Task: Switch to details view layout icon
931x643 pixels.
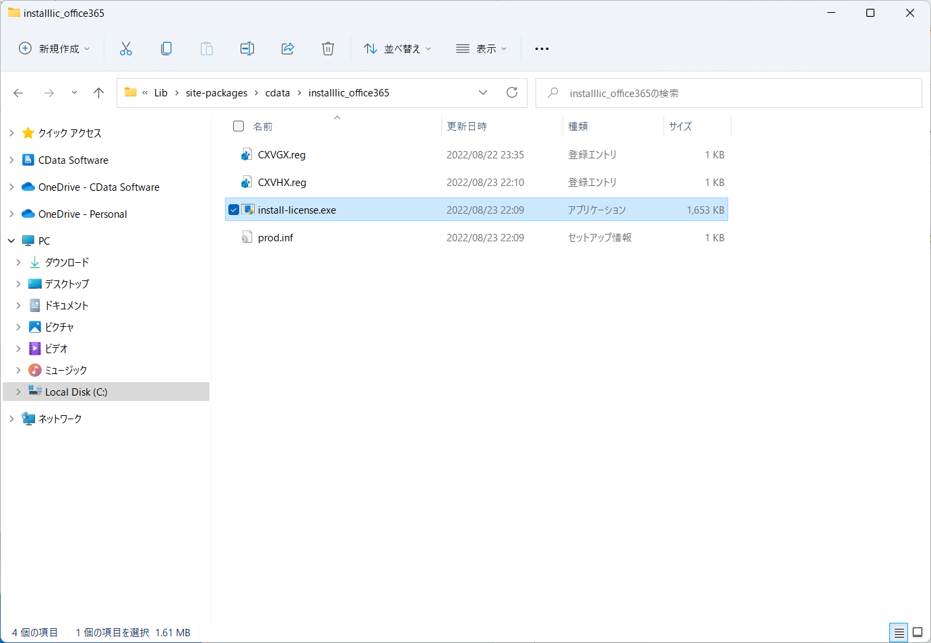Action: click(899, 633)
